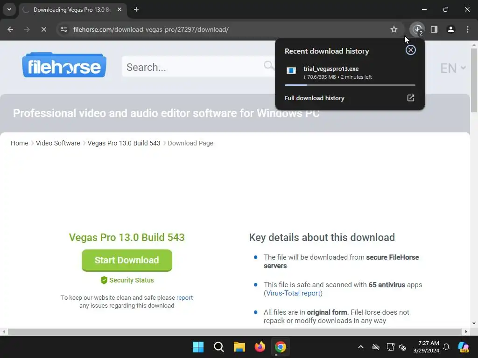Open the Vegas Pro 13.0 Build 543 breadcrumb

point(124,143)
